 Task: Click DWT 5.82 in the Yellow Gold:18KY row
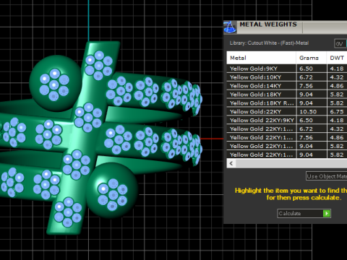point(337,95)
